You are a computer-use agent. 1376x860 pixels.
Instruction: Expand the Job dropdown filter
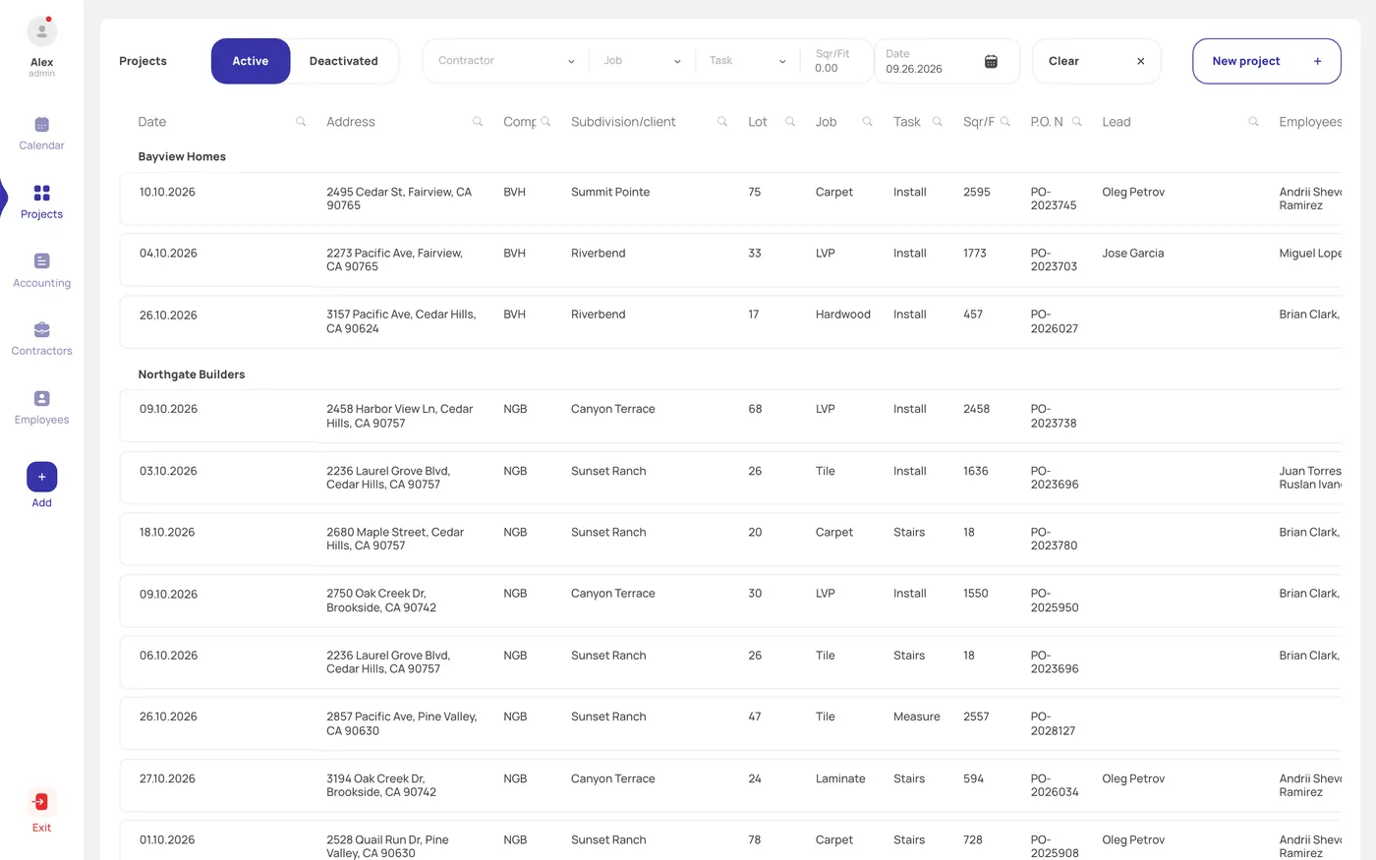642,61
